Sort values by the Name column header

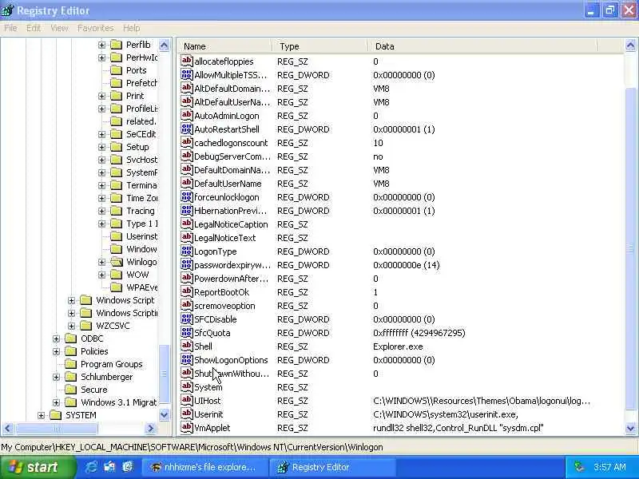(x=224, y=46)
